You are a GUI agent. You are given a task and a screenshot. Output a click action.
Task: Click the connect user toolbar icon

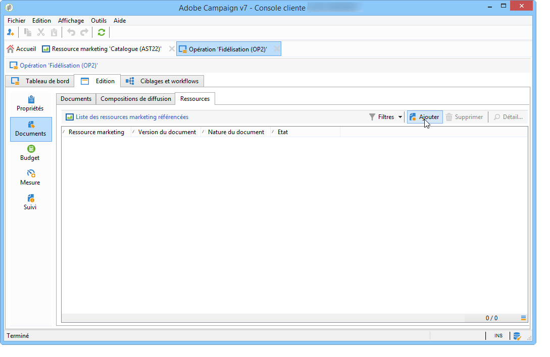pos(11,33)
